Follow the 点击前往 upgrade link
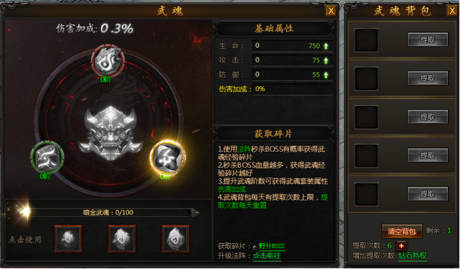Image resolution: width=460 pixels, height=269 pixels. 267,256
